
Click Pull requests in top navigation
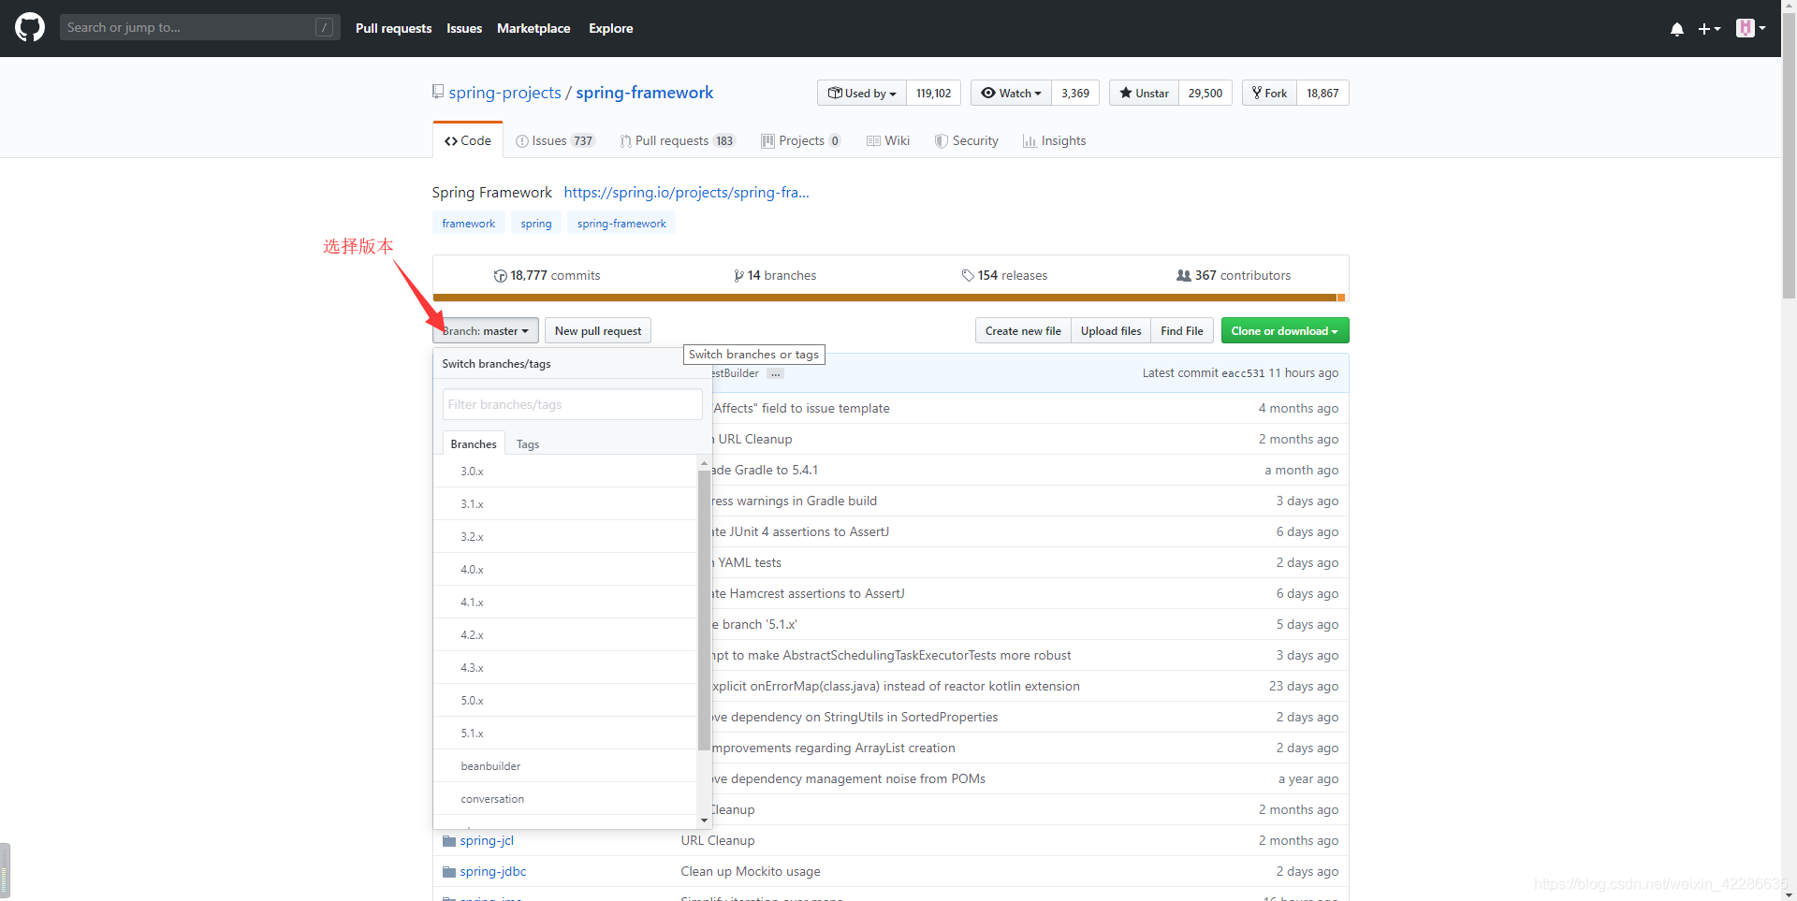pos(393,28)
